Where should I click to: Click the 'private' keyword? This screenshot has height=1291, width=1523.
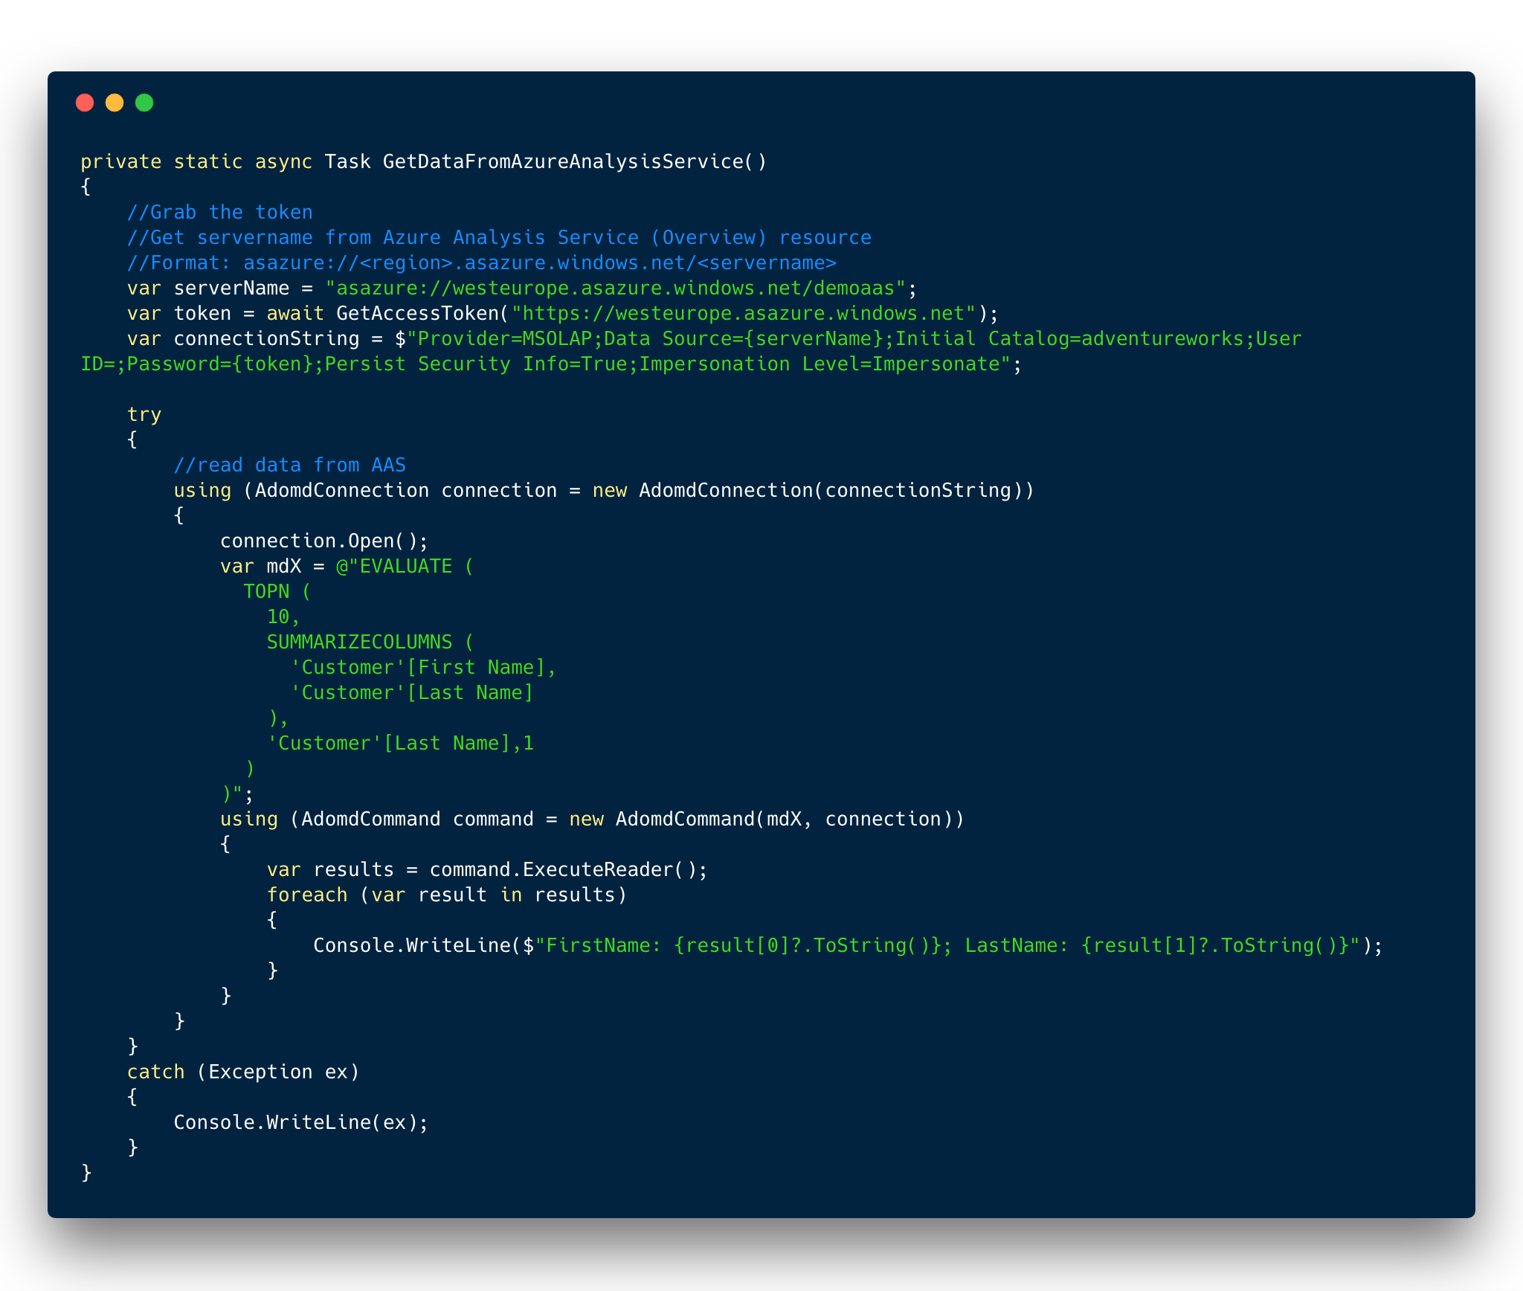coord(120,161)
